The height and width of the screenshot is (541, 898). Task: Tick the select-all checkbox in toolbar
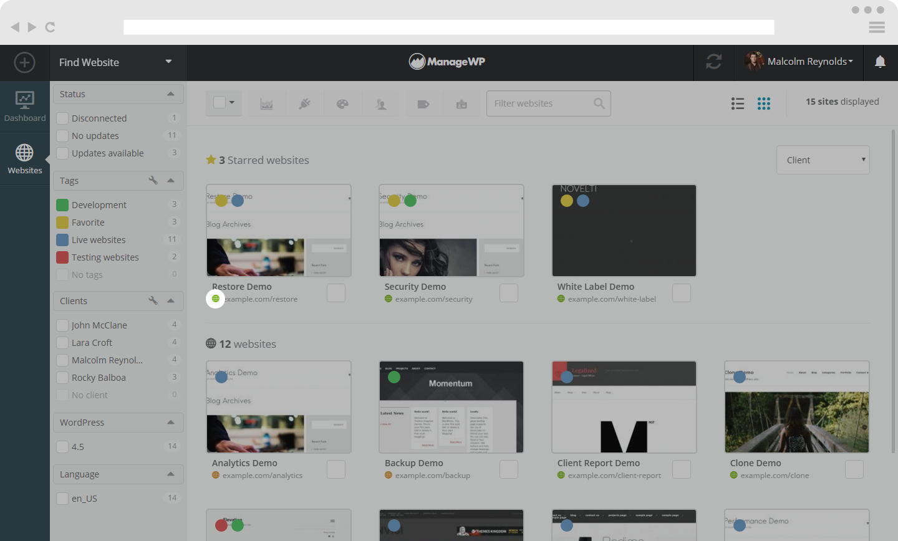pyautogui.click(x=220, y=102)
